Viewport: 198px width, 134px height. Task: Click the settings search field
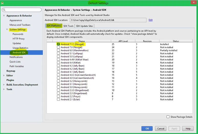[22, 10]
